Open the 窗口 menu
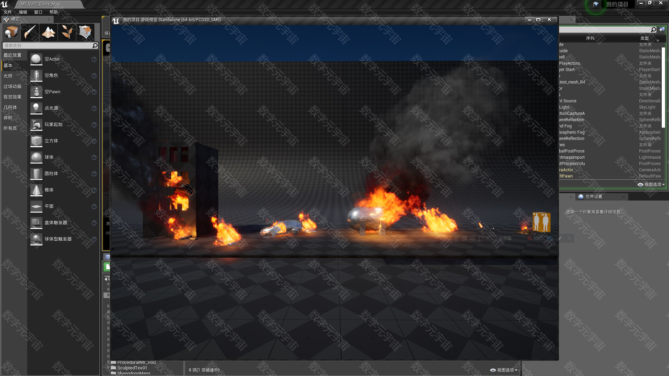 coord(38,12)
